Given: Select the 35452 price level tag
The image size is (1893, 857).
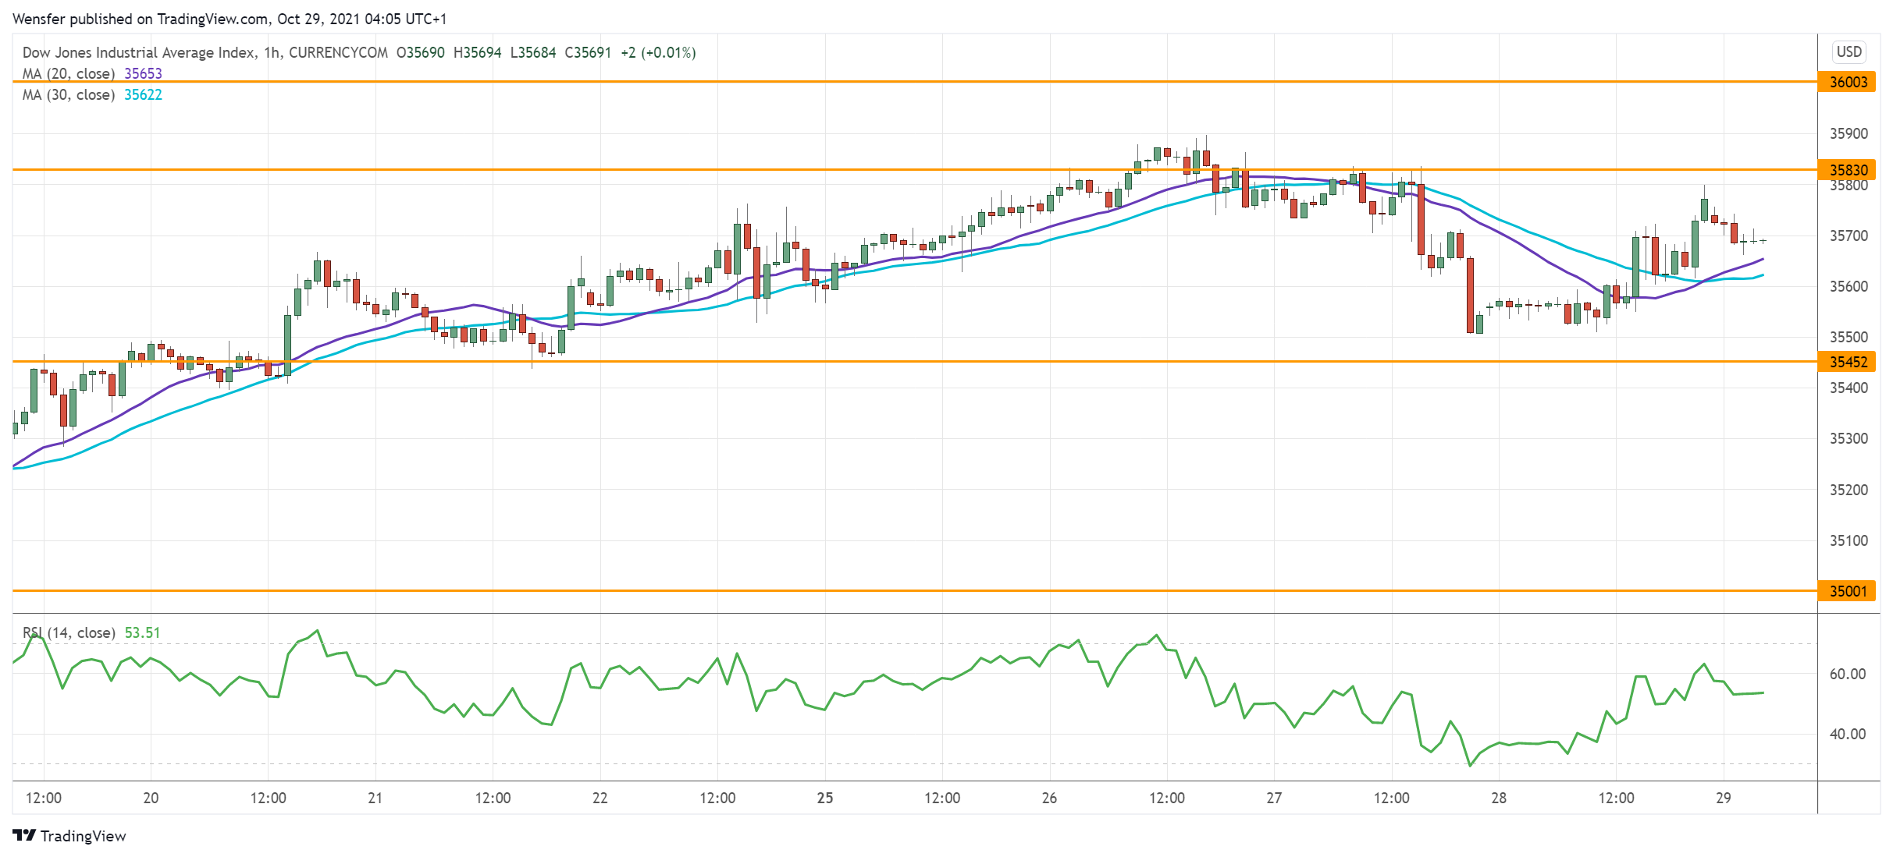Looking at the screenshot, I should (x=1848, y=362).
